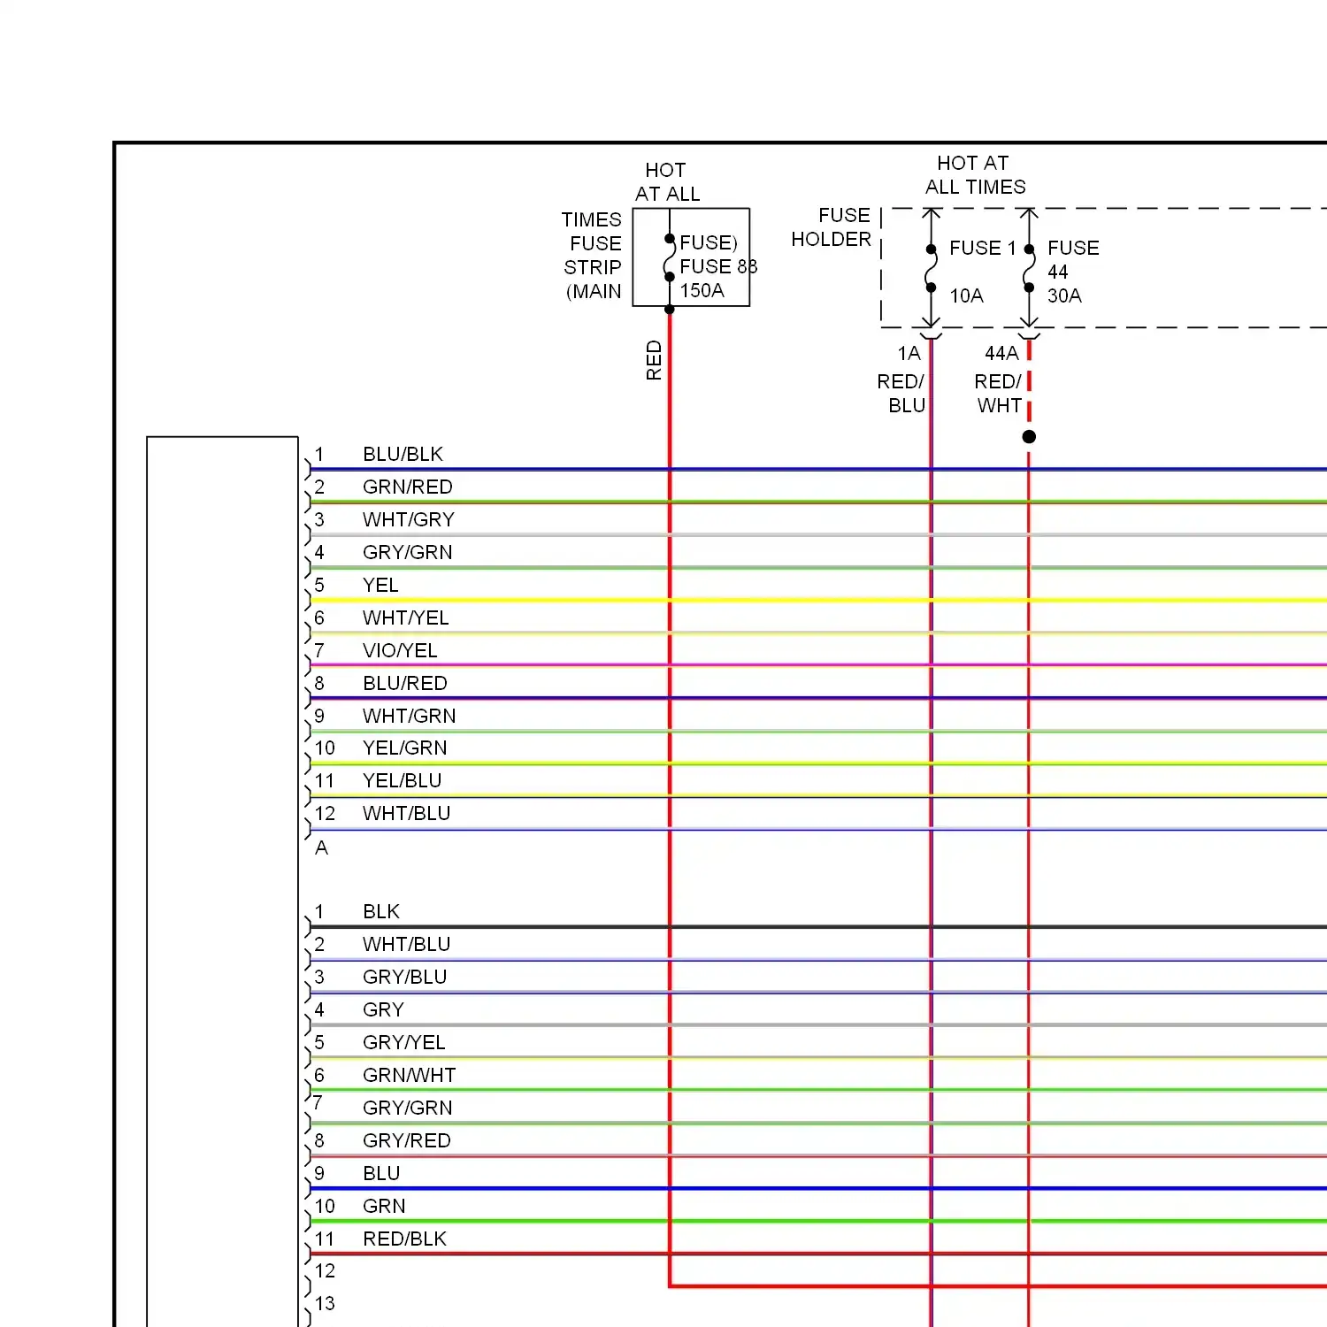This screenshot has width=1327, height=1327.
Task: Click the FUSE 44 fuse symbol
Action: pyautogui.click(x=1029, y=268)
